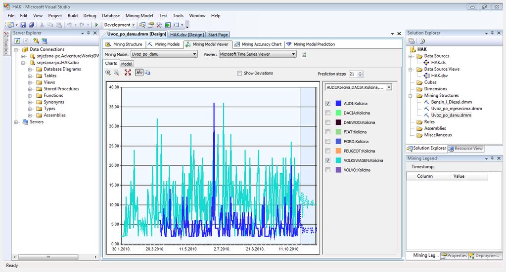Open Properties Window toolbar icon
The height and width of the screenshot is (272, 506).
[x=151, y=25]
